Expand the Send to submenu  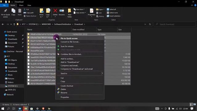(80, 73)
